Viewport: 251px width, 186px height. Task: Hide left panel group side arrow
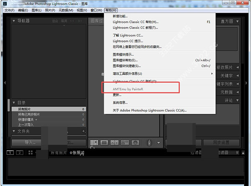(5, 83)
